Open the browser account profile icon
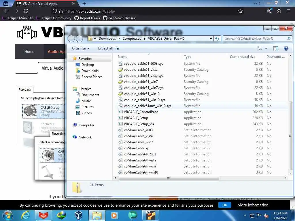Viewport: 295px width, 221px height. tap(269, 11)
